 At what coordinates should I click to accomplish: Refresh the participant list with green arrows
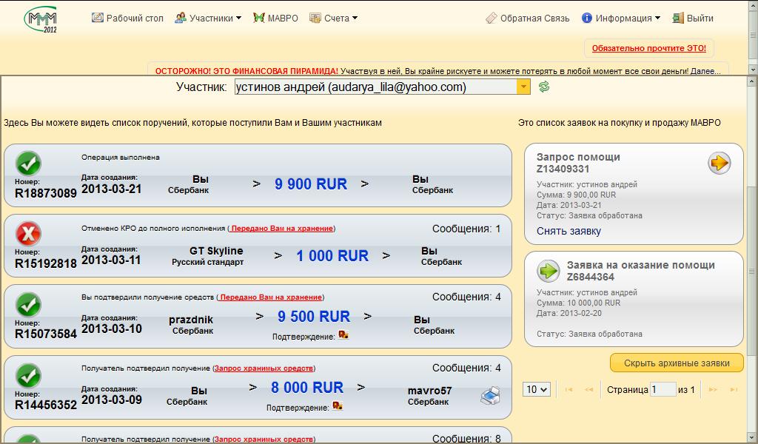pos(544,87)
